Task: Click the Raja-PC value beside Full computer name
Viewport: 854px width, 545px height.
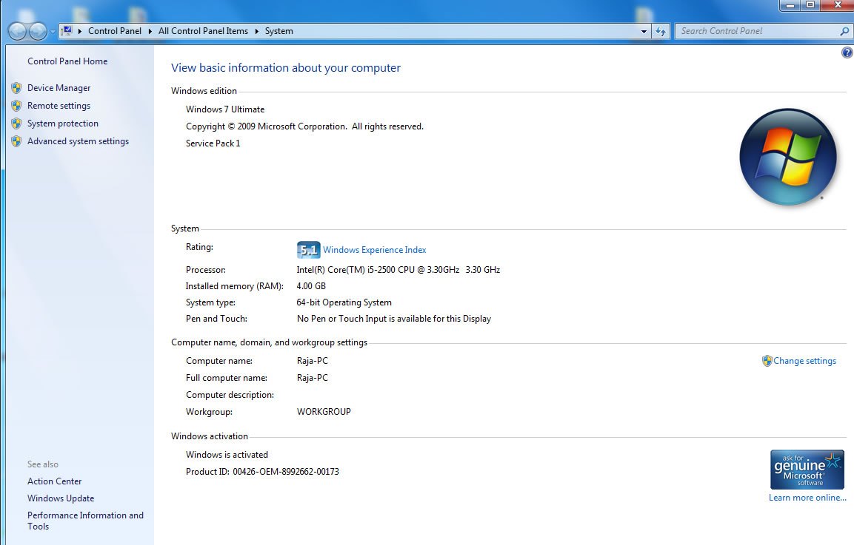Action: tap(312, 377)
